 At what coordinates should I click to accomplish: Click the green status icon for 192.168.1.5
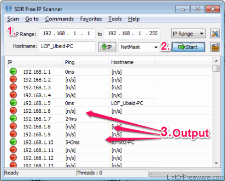tap(13, 103)
